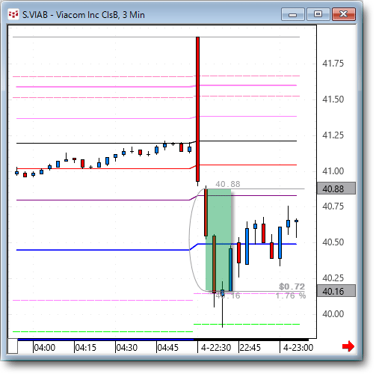
Task: Click the 41.75 price axis label
Action: [333, 64]
